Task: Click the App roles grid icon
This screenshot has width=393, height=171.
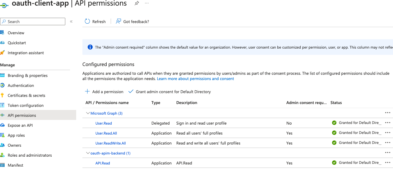Action: click(x=2, y=135)
